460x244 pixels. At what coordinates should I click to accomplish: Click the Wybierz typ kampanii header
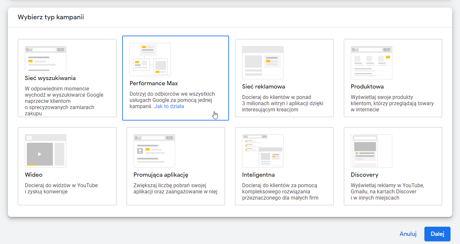[x=51, y=17]
